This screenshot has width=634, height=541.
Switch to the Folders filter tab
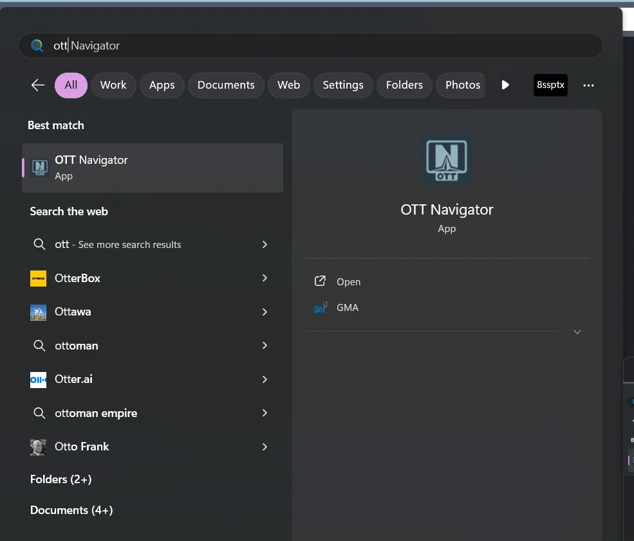[x=404, y=85]
